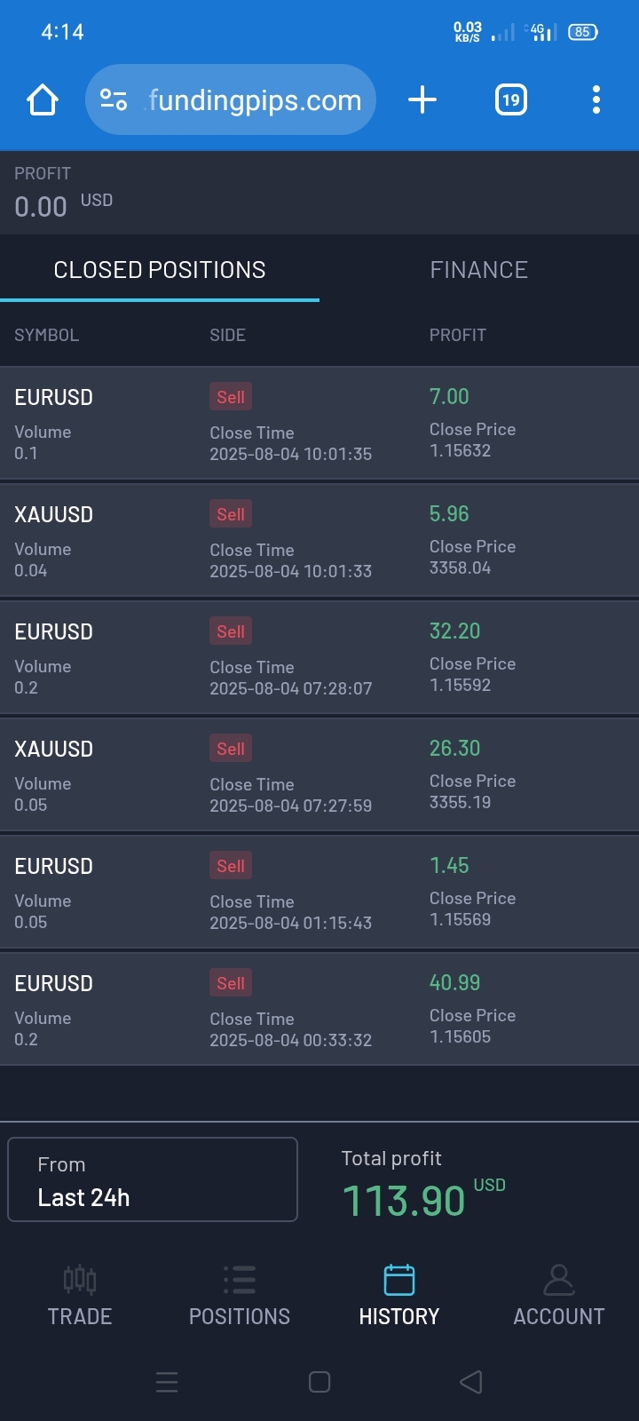Open EURUSD trade with 40.99 profit
This screenshot has width=639, height=1421.
click(x=319, y=1010)
